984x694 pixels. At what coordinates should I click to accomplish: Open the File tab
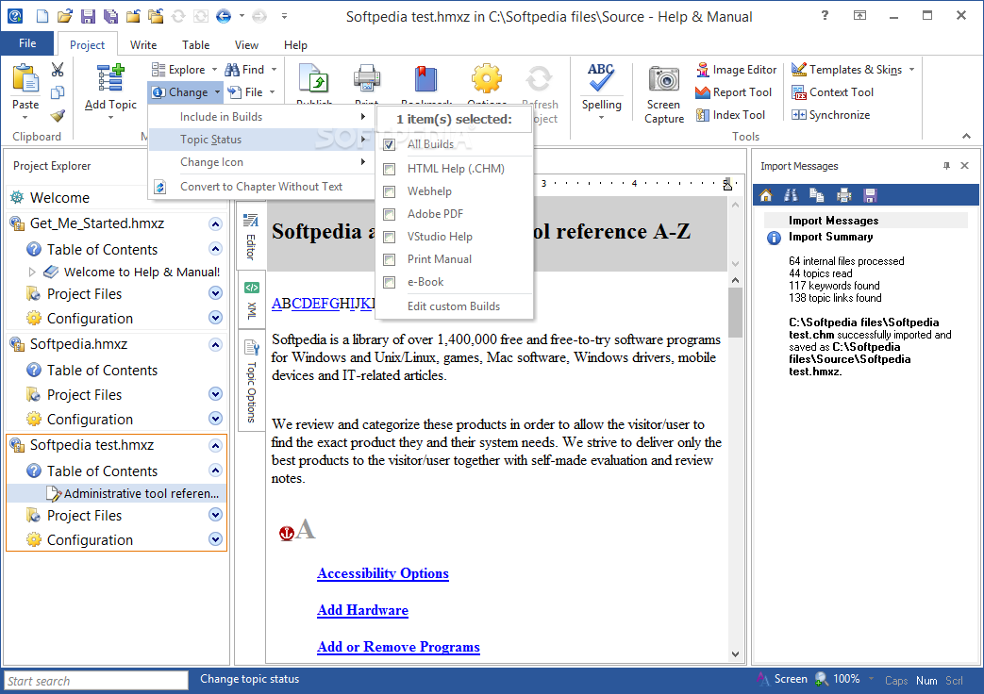[27, 43]
